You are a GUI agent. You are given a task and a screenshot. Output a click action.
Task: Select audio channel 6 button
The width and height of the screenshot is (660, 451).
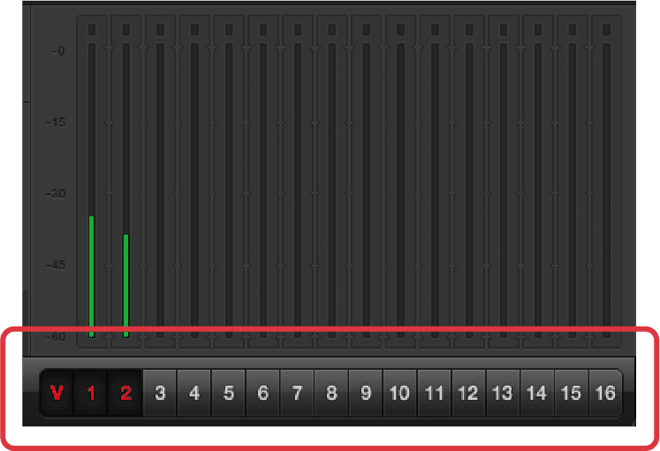pos(263,393)
